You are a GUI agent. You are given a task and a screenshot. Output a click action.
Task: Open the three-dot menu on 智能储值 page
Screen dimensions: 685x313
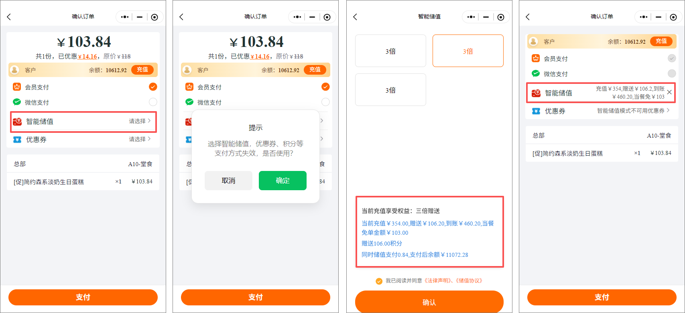pyautogui.click(x=471, y=17)
